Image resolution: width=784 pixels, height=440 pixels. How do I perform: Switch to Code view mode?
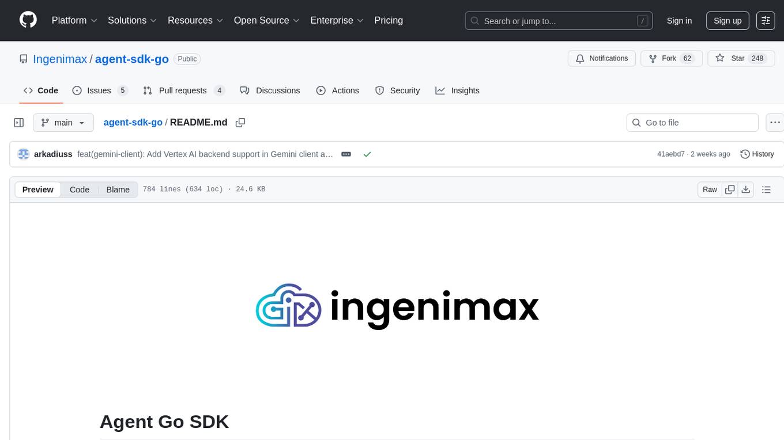[x=80, y=189]
